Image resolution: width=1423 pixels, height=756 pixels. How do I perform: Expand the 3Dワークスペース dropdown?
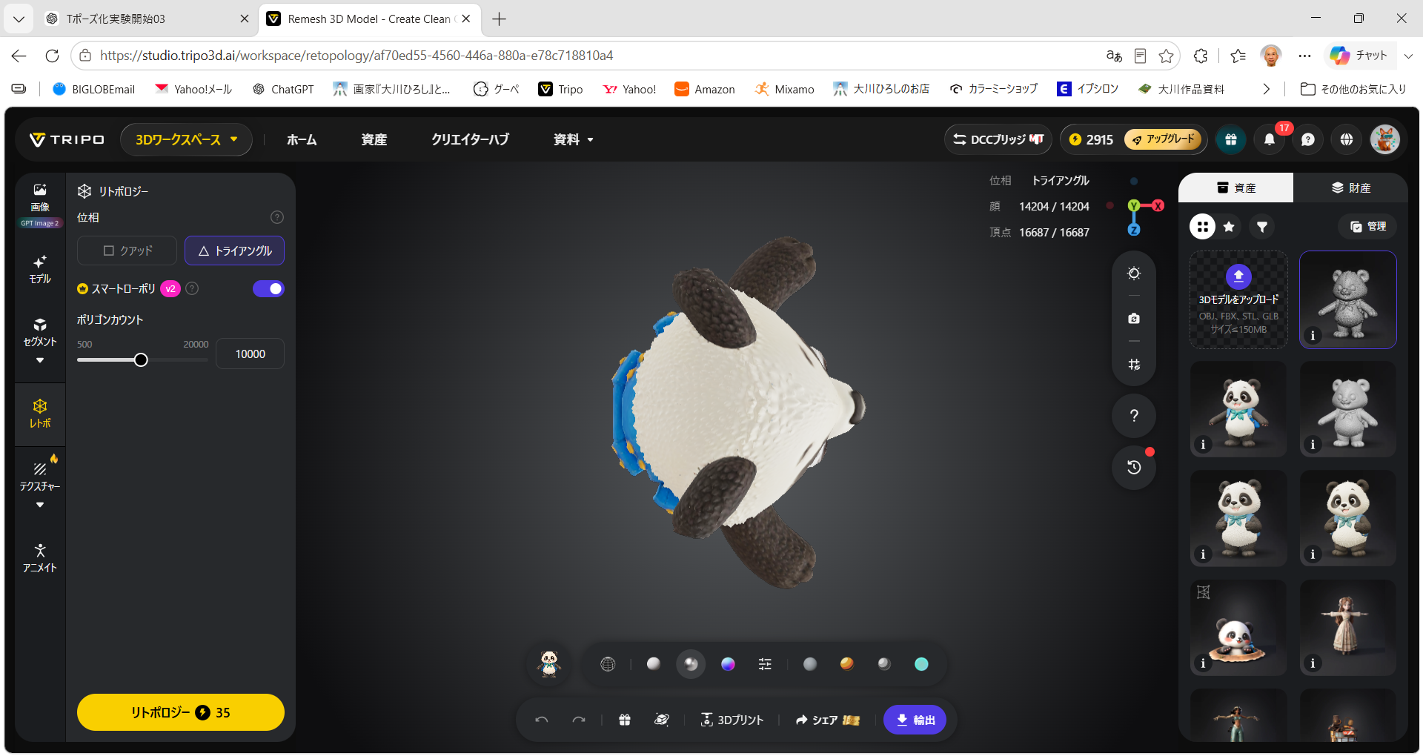pyautogui.click(x=186, y=139)
